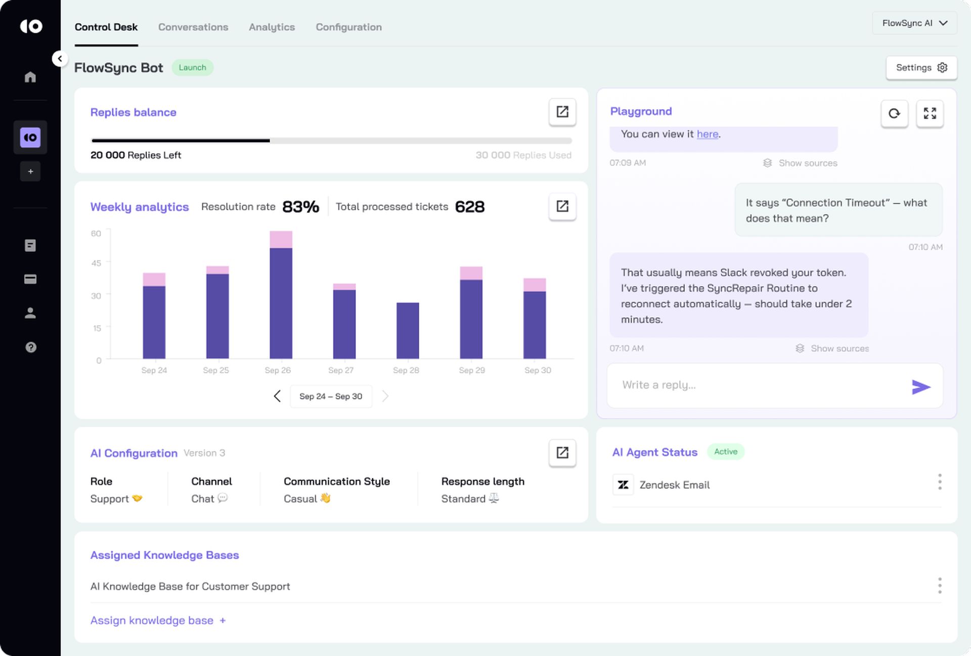Show sources for the 07:09 AM message
This screenshot has height=656, width=971.
tap(800, 163)
